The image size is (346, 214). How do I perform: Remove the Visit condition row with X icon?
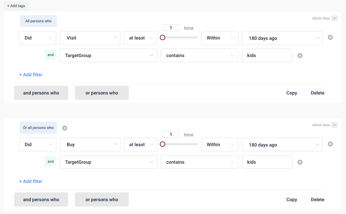coord(330,37)
